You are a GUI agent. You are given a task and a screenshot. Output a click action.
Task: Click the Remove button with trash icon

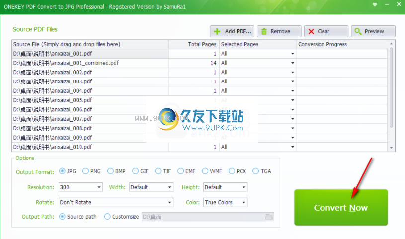279,31
